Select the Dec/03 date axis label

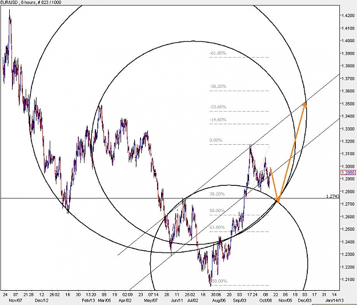tap(304, 300)
